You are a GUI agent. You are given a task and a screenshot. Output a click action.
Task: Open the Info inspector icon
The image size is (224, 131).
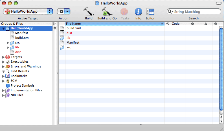138,12
